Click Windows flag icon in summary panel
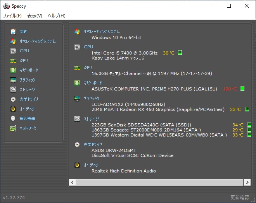Screen dimensions: 256x203 [x=77, y=32]
